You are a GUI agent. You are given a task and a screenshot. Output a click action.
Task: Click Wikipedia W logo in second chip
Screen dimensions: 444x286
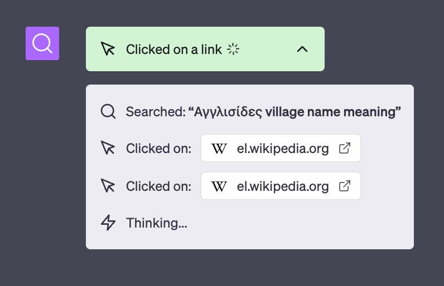point(219,186)
